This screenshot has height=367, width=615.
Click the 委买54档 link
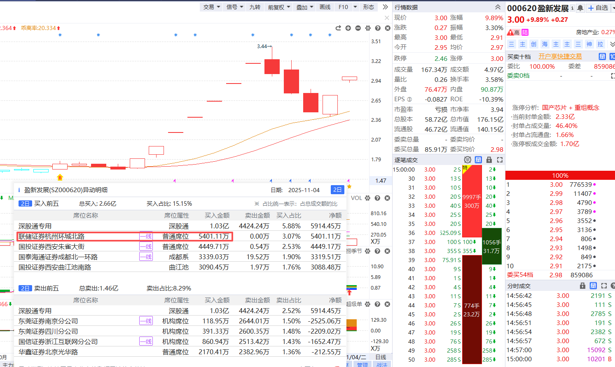(520, 275)
